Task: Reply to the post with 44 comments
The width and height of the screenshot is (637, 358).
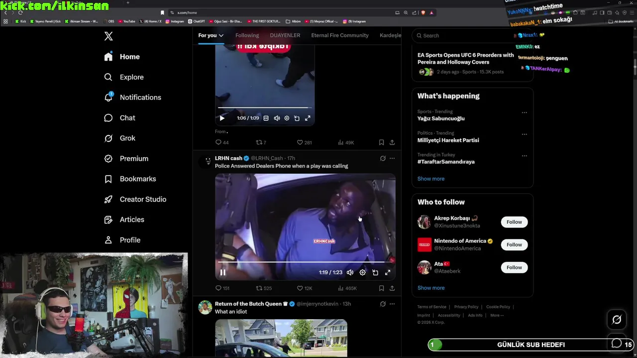Action: coord(222,143)
